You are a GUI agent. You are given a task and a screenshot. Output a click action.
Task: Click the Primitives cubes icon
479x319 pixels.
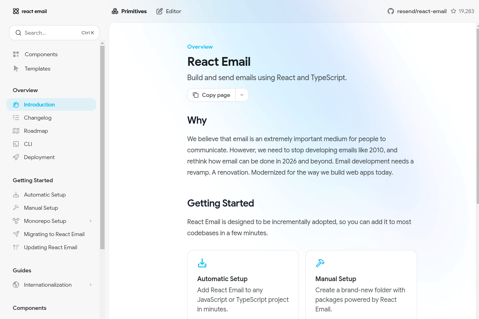pos(115,11)
